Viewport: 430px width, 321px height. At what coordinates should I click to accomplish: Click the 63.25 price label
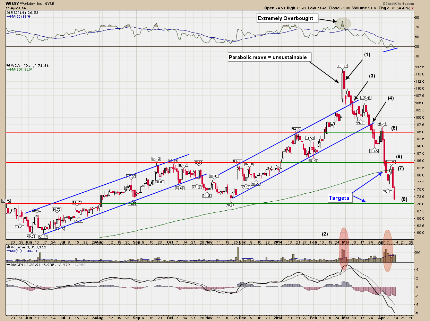tap(19, 227)
